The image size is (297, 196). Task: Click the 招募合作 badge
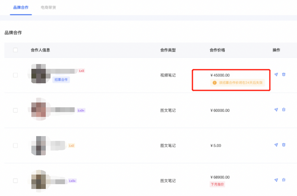coord(61,80)
